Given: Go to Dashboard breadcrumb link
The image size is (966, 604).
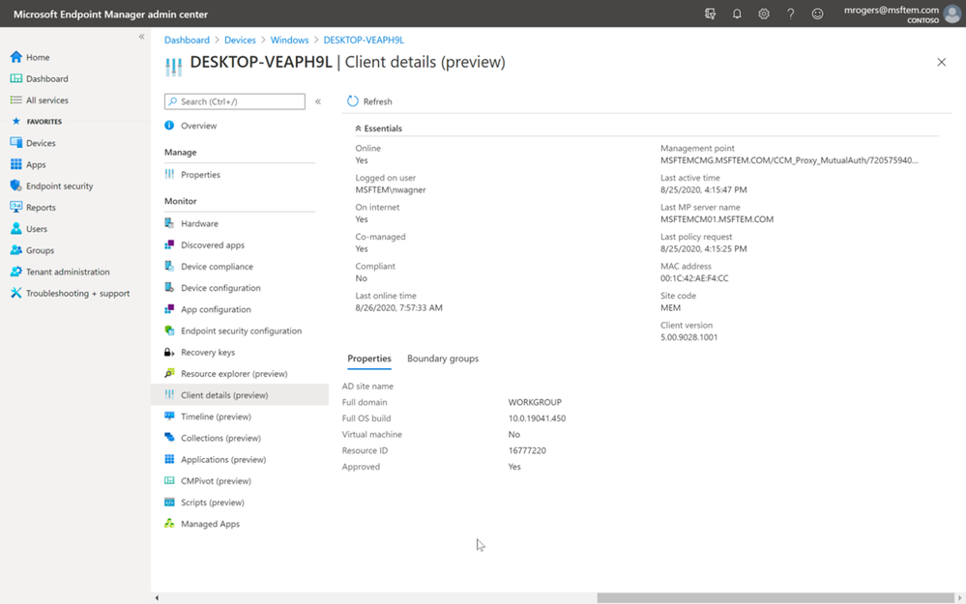Looking at the screenshot, I should coord(187,40).
